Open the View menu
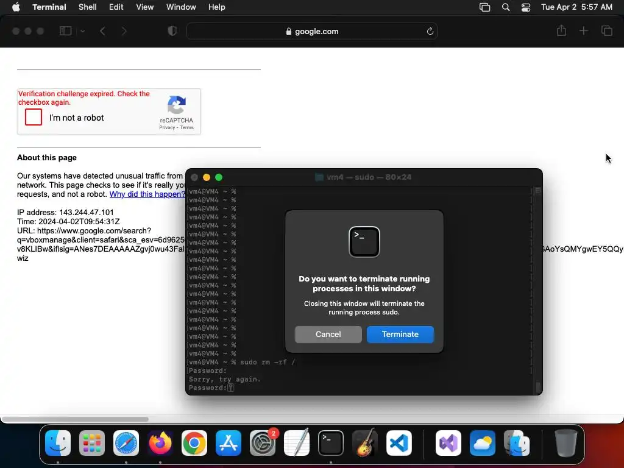The image size is (624, 468). [144, 7]
